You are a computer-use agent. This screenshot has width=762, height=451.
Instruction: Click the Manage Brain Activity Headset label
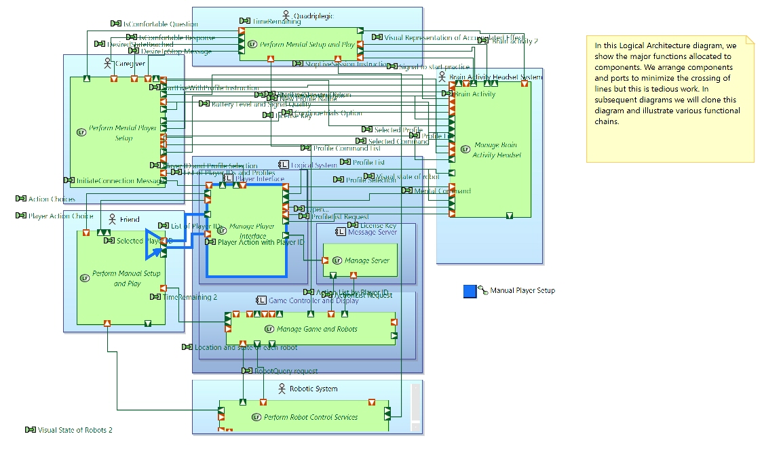point(496,149)
